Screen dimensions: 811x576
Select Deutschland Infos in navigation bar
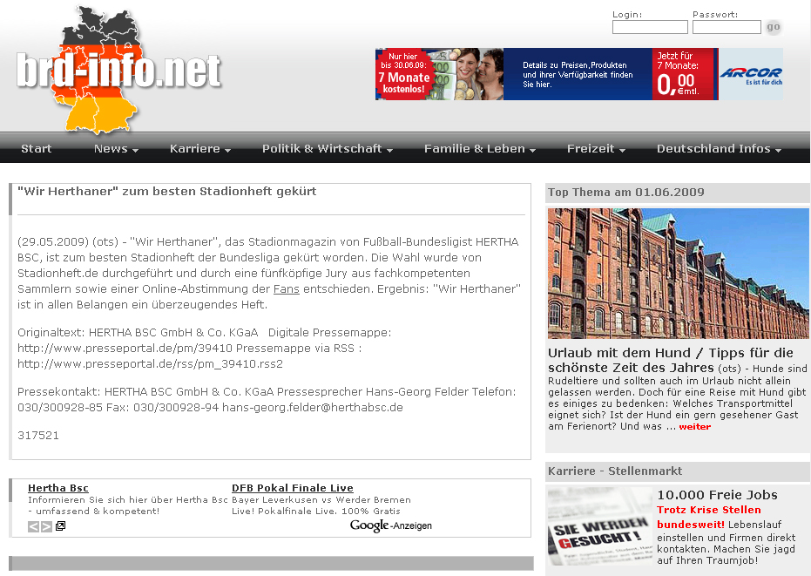click(x=718, y=149)
